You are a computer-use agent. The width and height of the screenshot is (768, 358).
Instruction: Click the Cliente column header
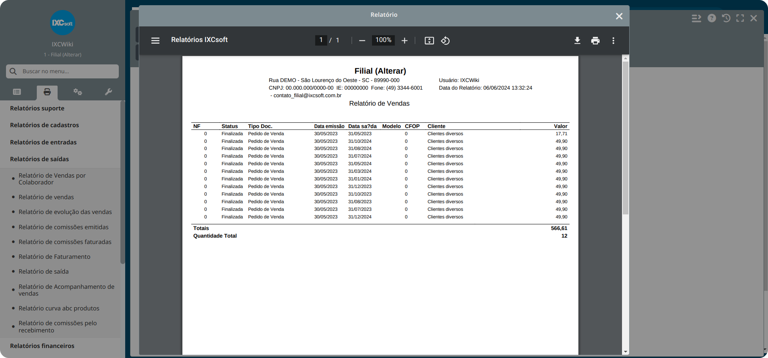[x=436, y=126]
